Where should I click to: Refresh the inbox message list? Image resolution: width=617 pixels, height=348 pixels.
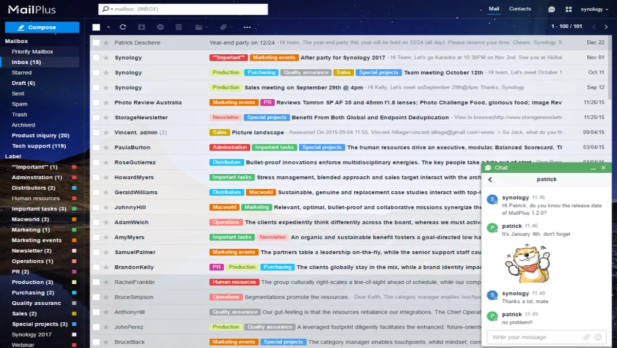123,27
